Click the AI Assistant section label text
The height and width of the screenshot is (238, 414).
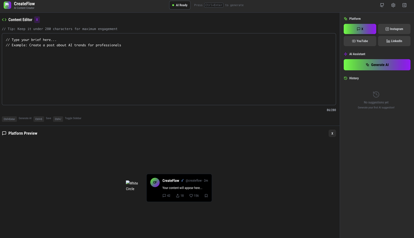coord(357,54)
